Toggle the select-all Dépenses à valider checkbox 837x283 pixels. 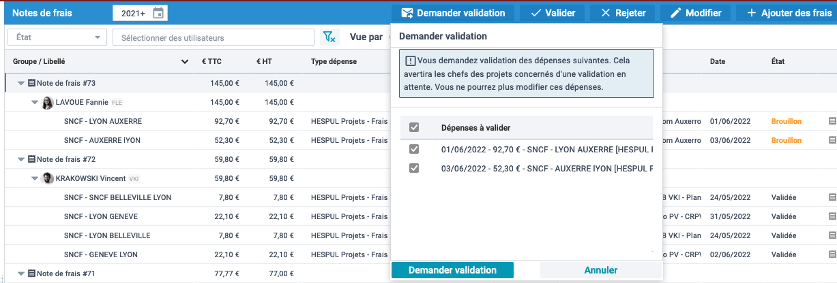[413, 127]
